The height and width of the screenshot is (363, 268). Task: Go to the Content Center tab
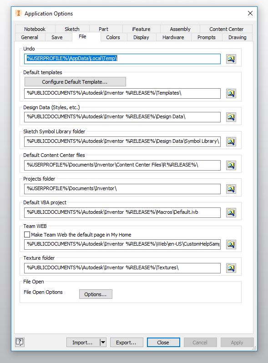click(226, 29)
